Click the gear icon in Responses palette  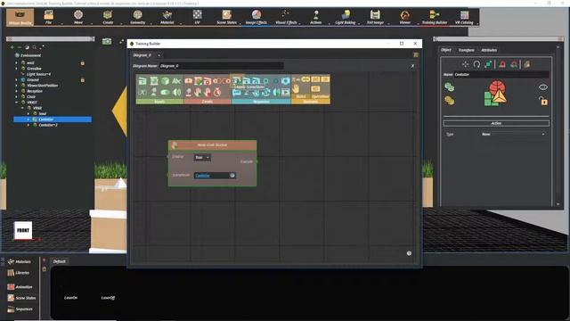pyautogui.click(x=285, y=81)
